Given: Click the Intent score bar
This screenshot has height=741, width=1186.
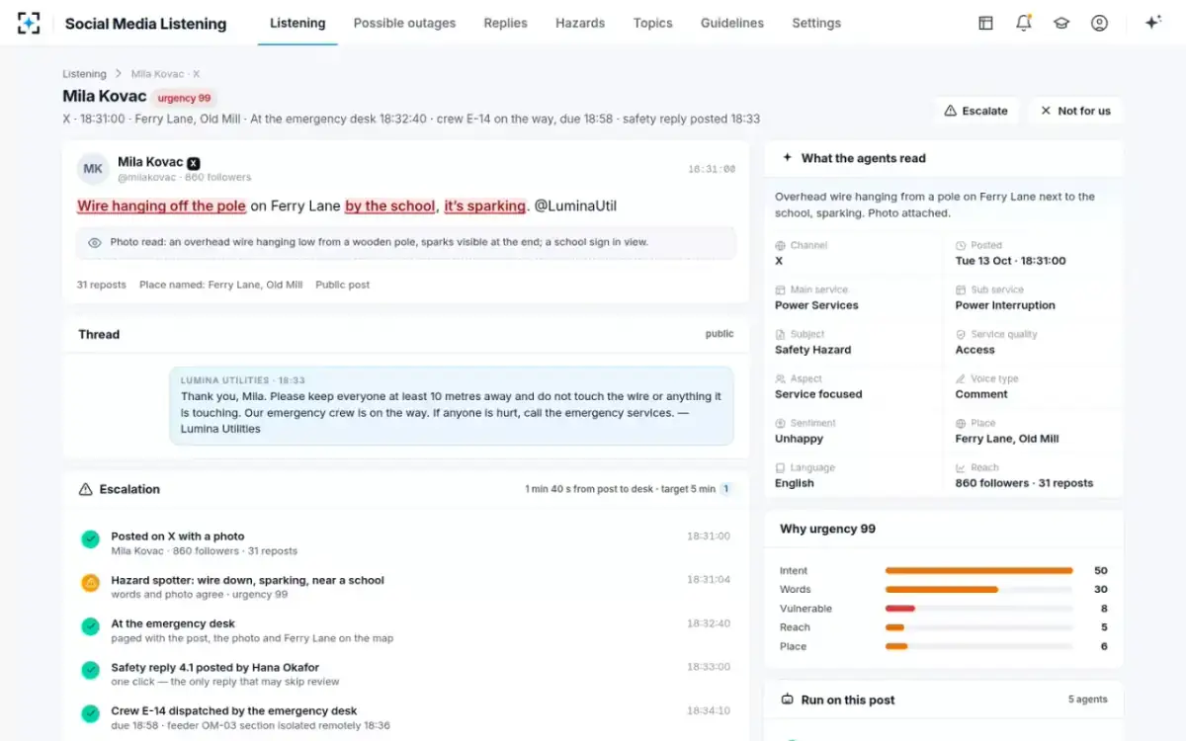Looking at the screenshot, I should pos(978,571).
